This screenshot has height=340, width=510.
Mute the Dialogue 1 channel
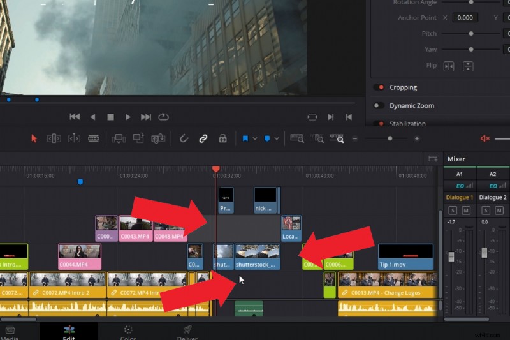point(466,210)
